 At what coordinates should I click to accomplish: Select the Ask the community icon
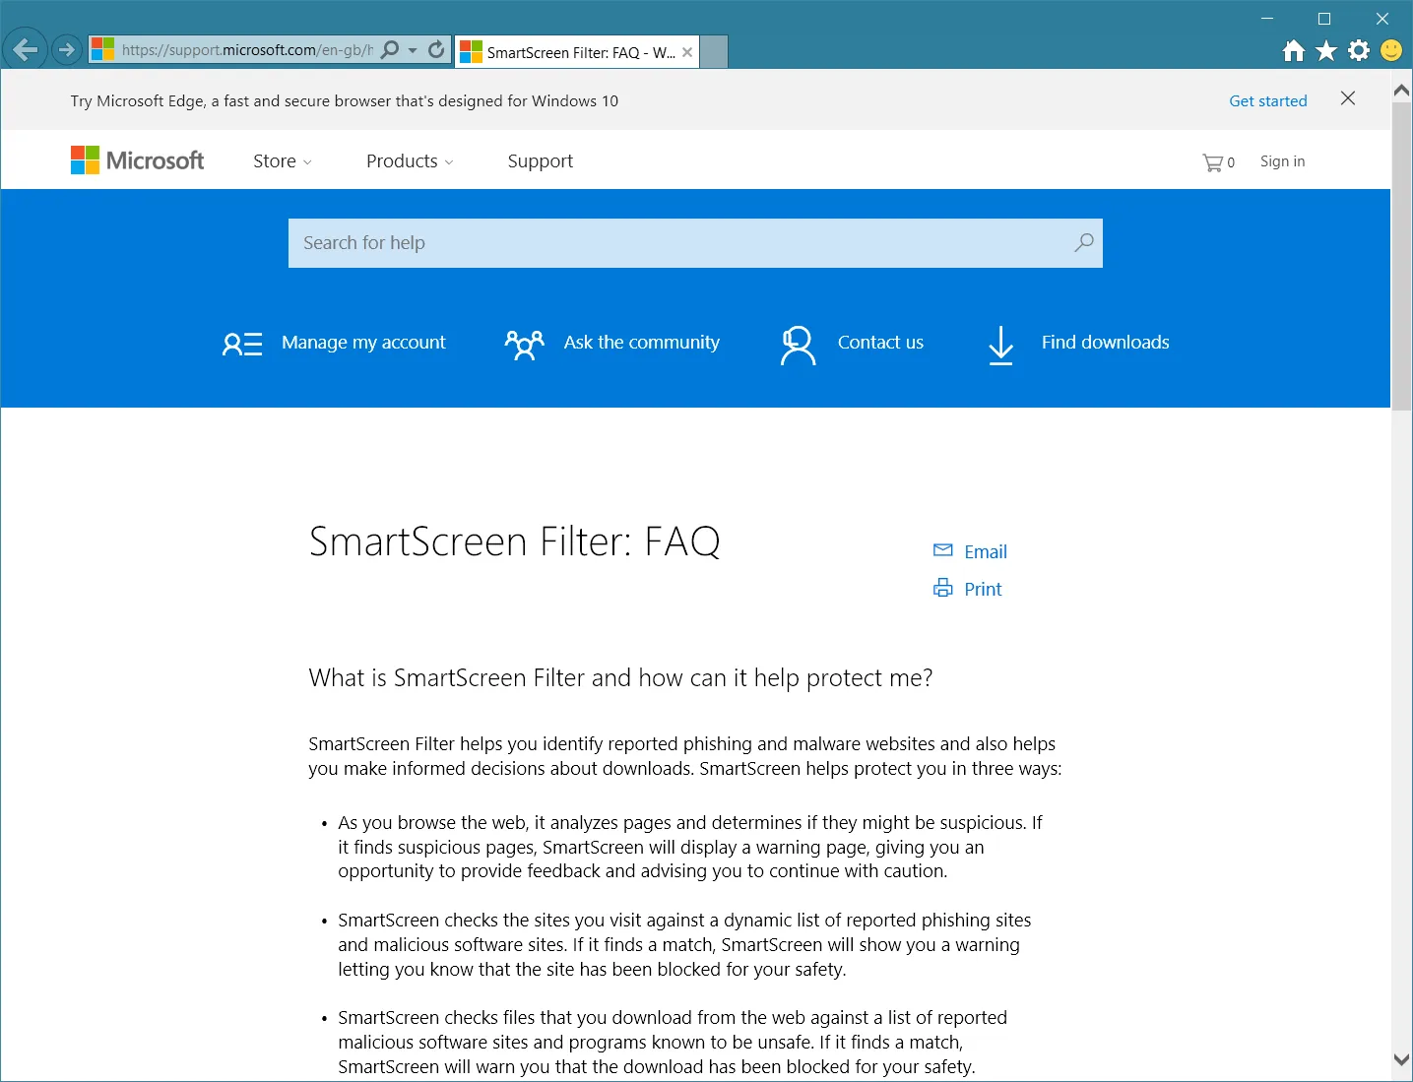coord(524,345)
